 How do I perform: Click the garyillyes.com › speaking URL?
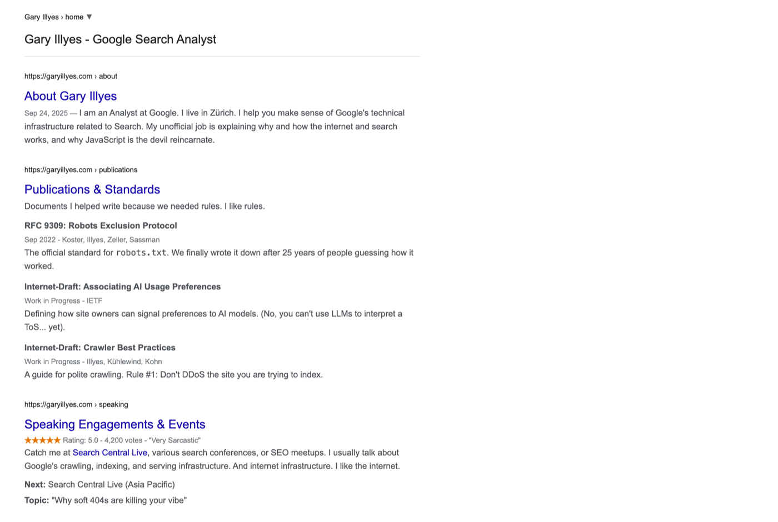click(x=76, y=405)
